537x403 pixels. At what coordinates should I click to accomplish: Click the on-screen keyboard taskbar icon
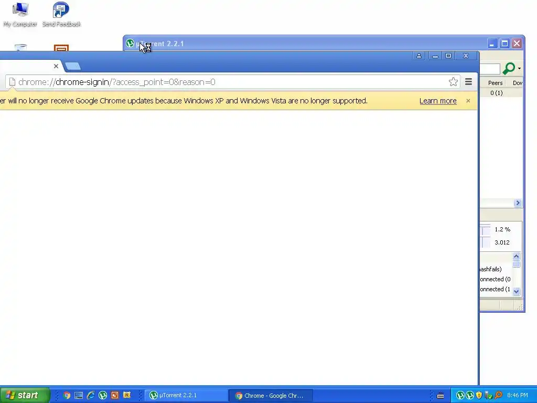(441, 396)
